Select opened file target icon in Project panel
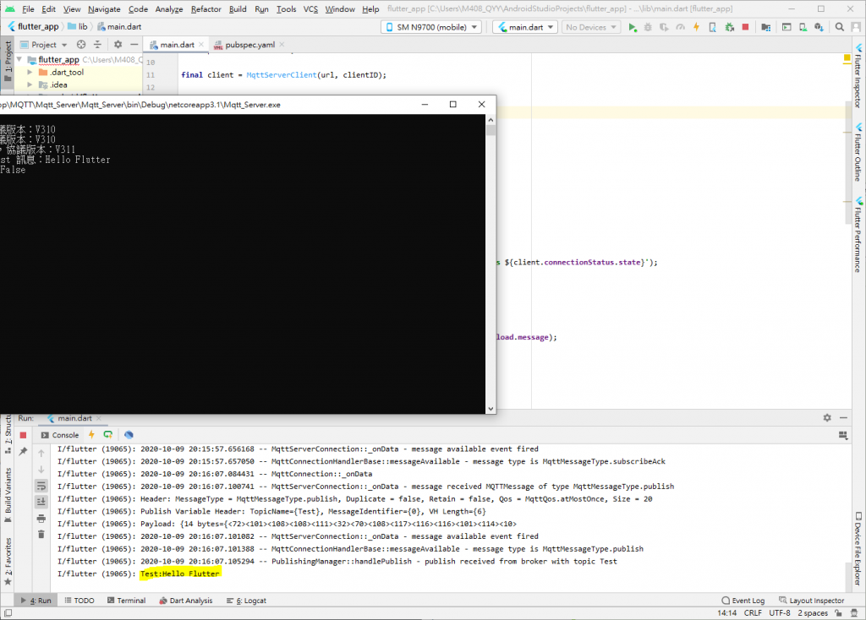 click(81, 45)
